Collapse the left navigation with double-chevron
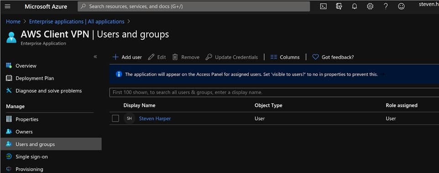 [x=95, y=57]
